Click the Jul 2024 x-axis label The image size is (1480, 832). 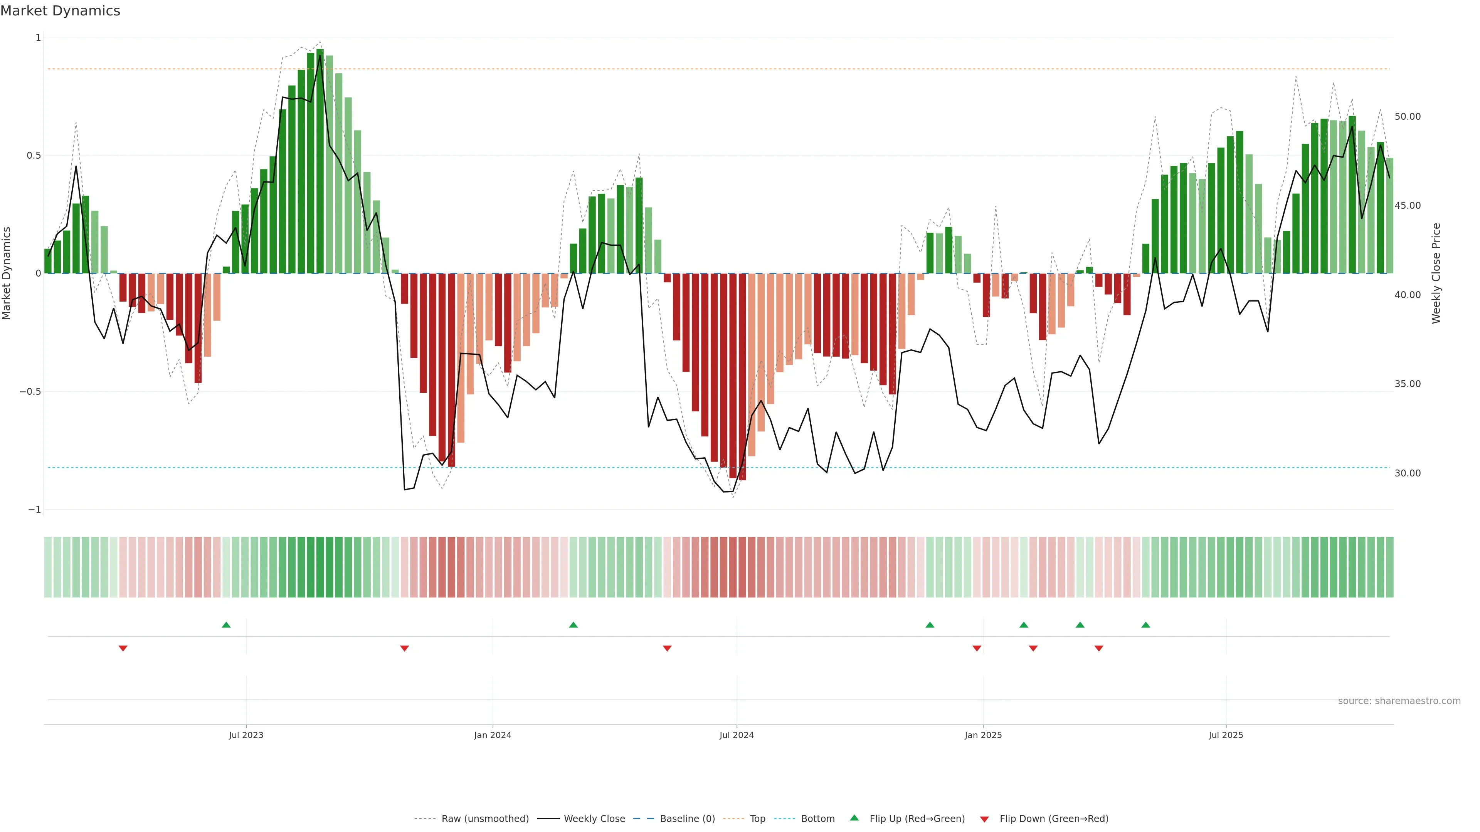point(737,735)
